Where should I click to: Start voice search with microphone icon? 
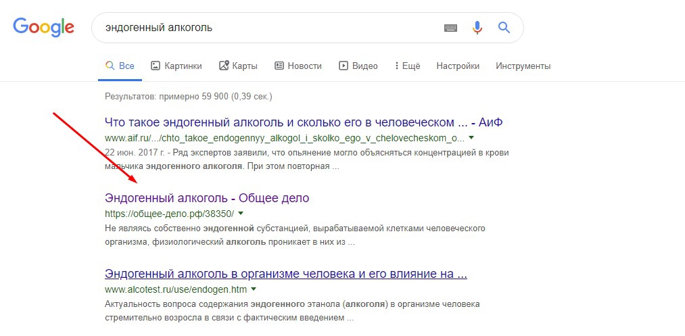click(x=477, y=28)
